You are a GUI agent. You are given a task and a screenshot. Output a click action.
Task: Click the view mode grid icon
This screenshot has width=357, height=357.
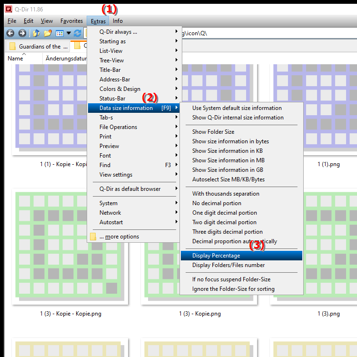[x=59, y=33]
